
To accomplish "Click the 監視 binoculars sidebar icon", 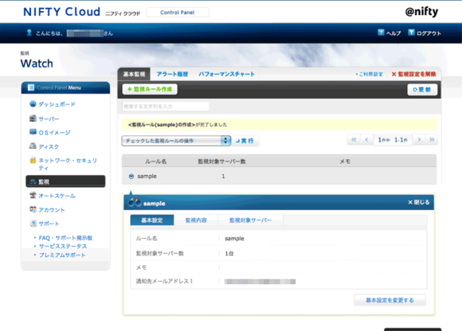I will click(x=33, y=182).
